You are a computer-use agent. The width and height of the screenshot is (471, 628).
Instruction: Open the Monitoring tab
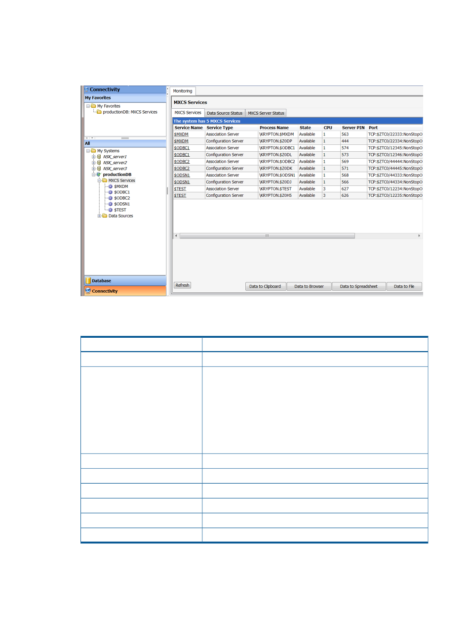183,91
